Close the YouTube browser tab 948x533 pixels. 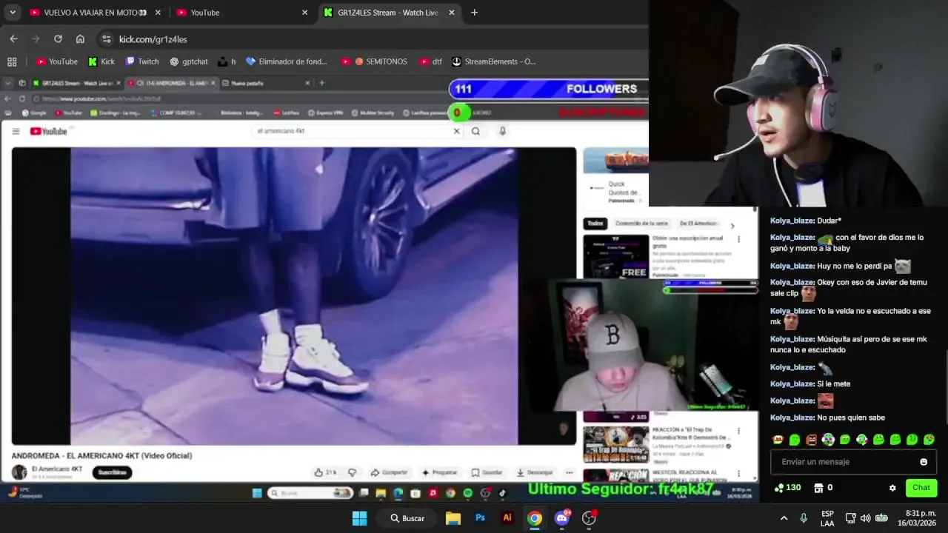(304, 13)
